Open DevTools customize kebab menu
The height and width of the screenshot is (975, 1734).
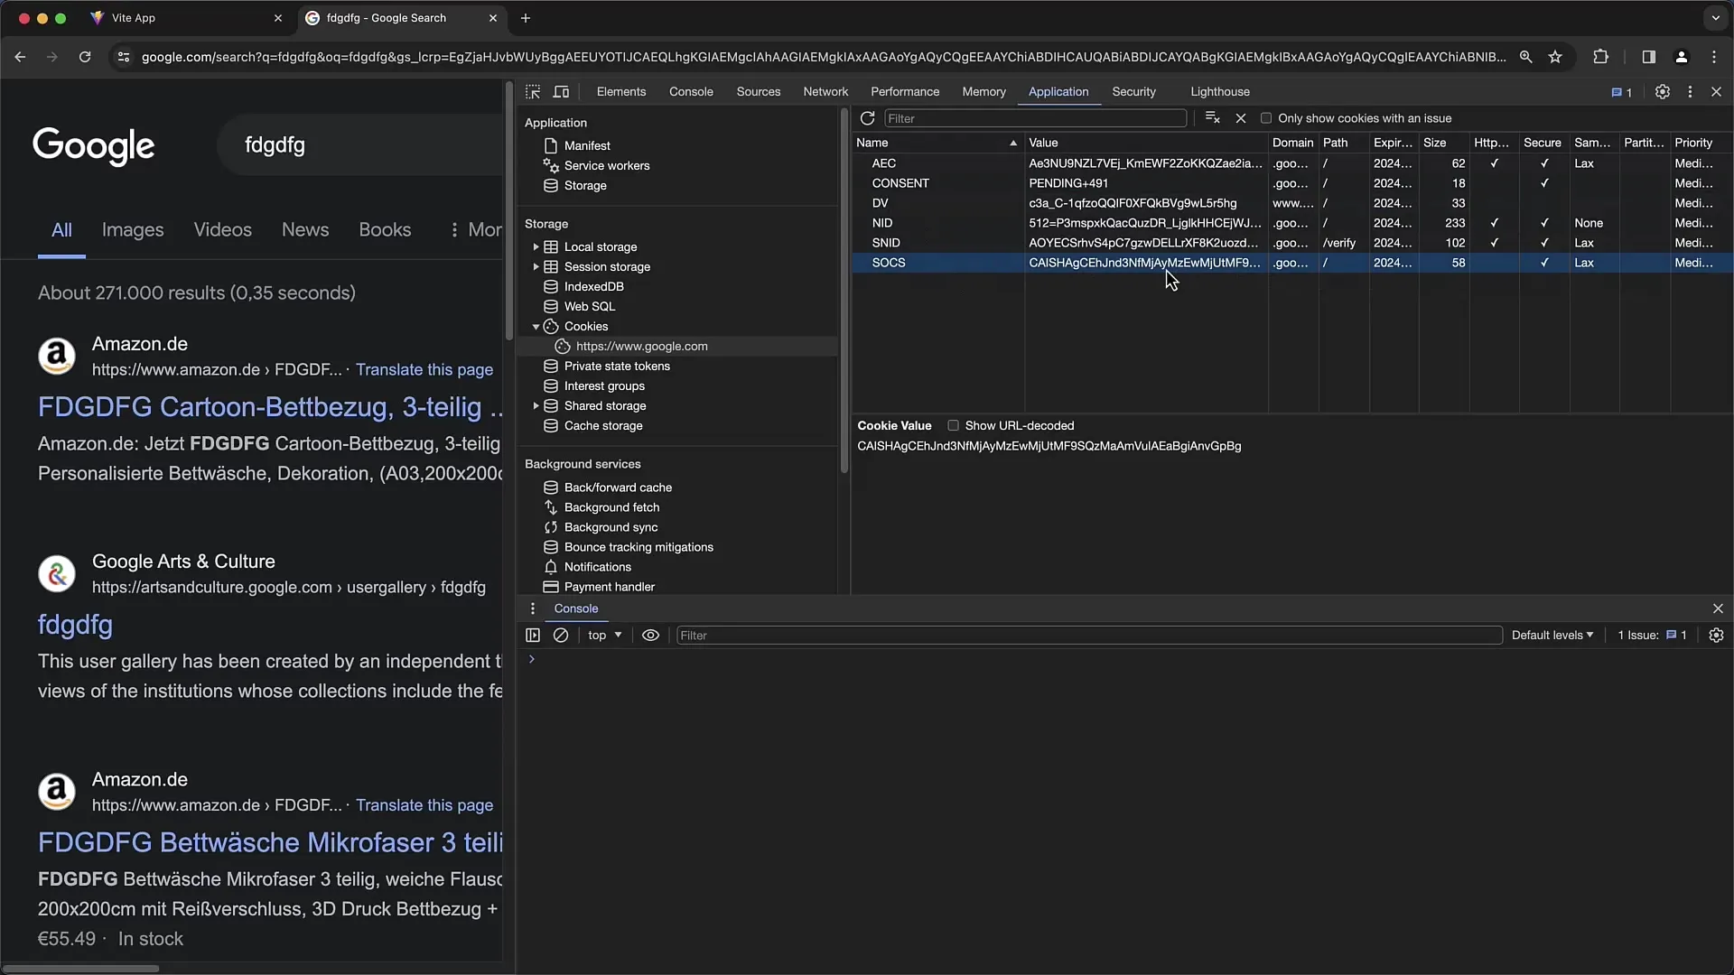point(1690,92)
